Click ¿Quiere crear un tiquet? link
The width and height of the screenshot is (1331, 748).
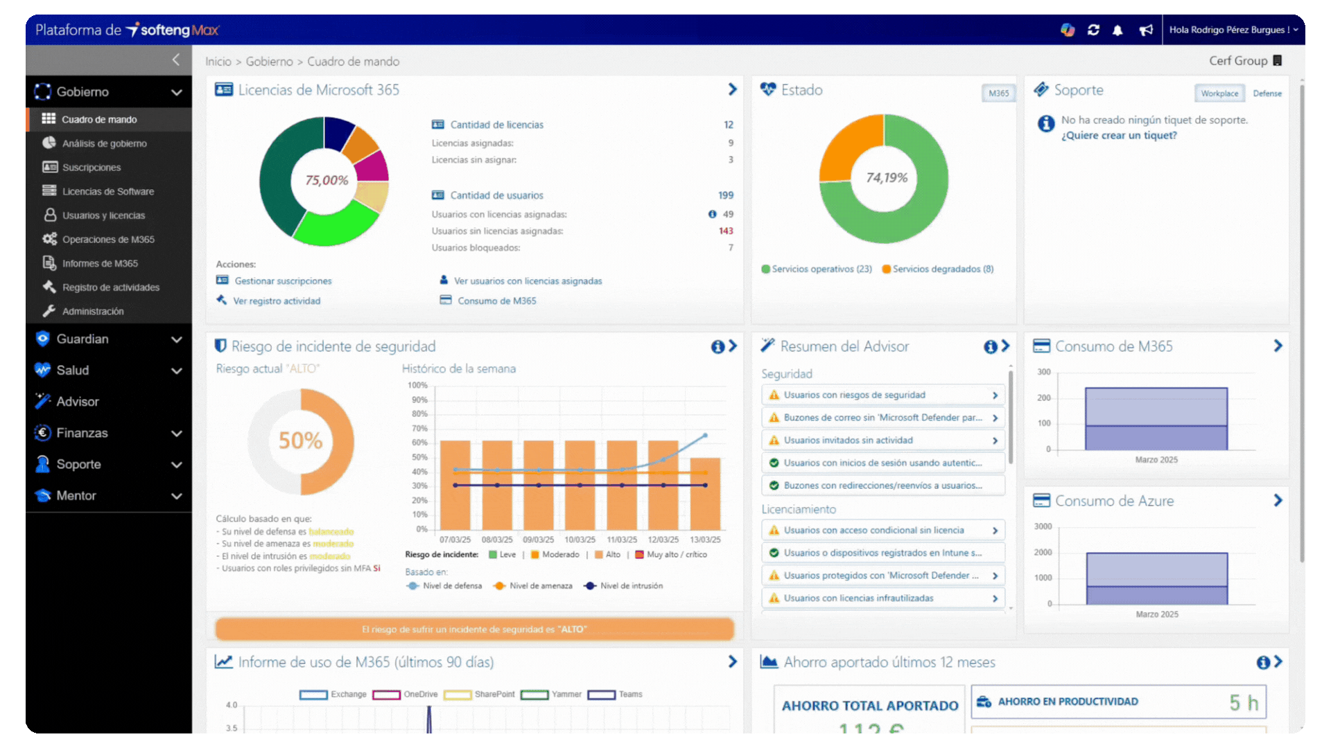[1119, 136]
